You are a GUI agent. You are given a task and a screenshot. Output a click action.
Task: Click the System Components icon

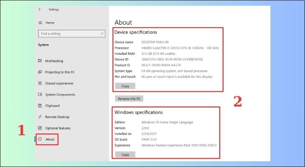pyautogui.click(x=40, y=95)
